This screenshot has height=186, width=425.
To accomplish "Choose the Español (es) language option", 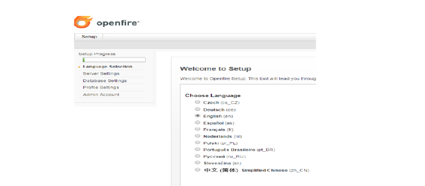I will click(198, 122).
